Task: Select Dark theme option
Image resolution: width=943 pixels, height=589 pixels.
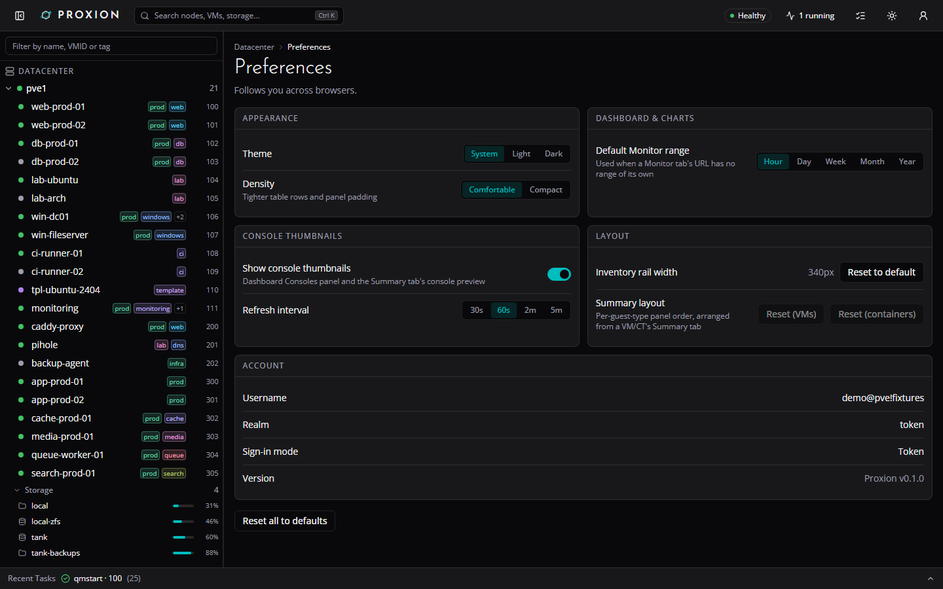Action: click(x=553, y=154)
